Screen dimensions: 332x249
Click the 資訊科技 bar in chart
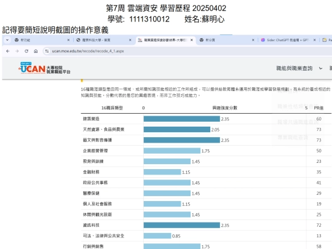181,225
